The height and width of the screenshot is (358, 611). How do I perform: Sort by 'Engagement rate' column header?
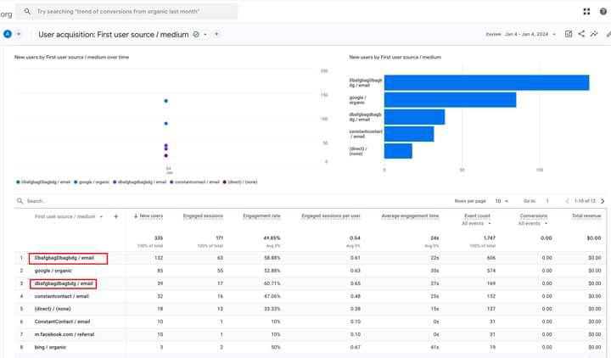261,215
